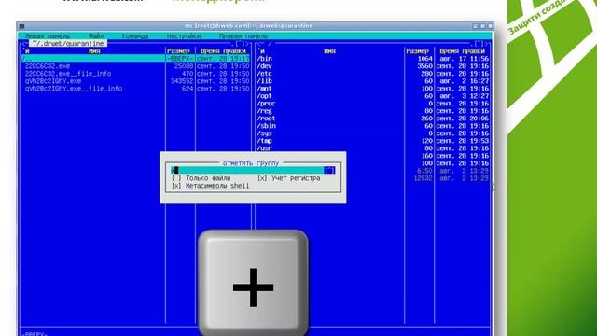This screenshot has width=597, height=336.
Task: Click the "Размер" column header in left panel
Action: point(178,51)
